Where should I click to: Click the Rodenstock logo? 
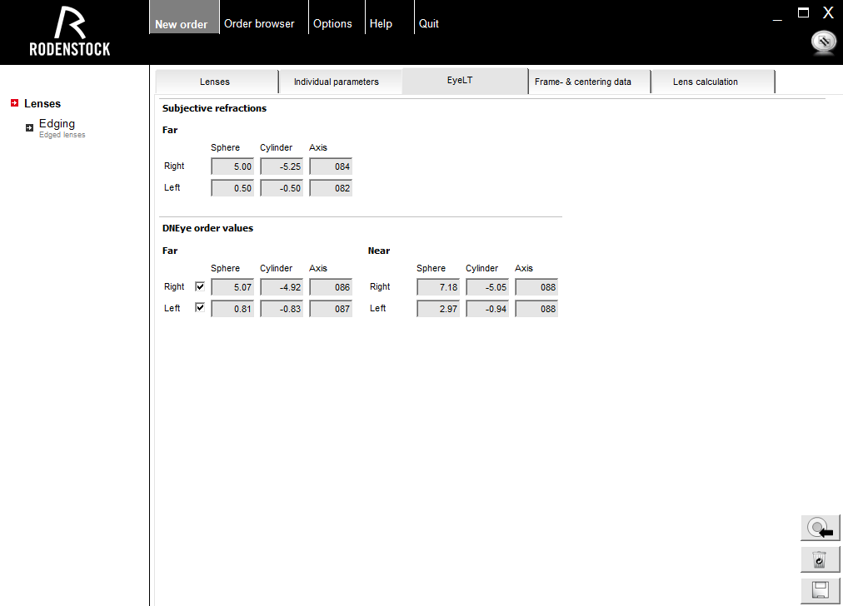(x=70, y=32)
